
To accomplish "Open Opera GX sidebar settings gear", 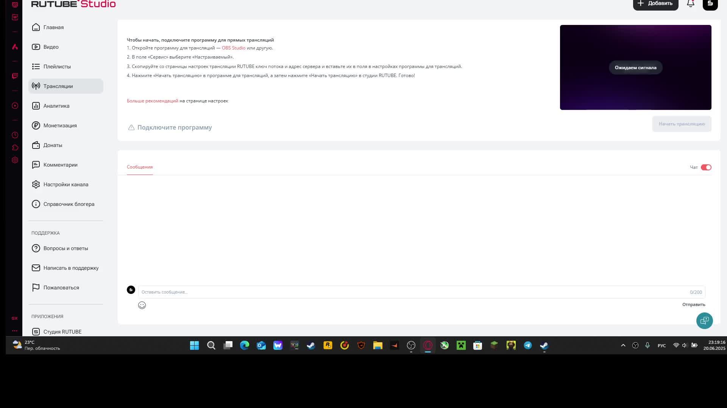I will click(x=15, y=160).
